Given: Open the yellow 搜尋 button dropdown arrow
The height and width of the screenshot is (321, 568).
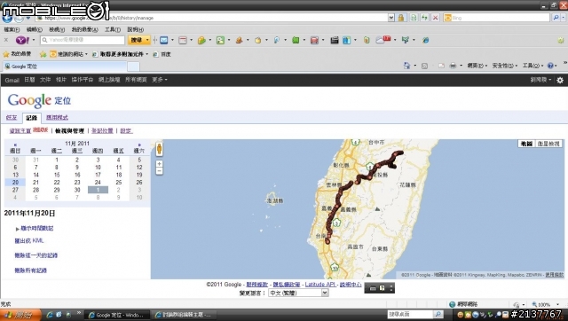Looking at the screenshot, I should coord(147,40).
